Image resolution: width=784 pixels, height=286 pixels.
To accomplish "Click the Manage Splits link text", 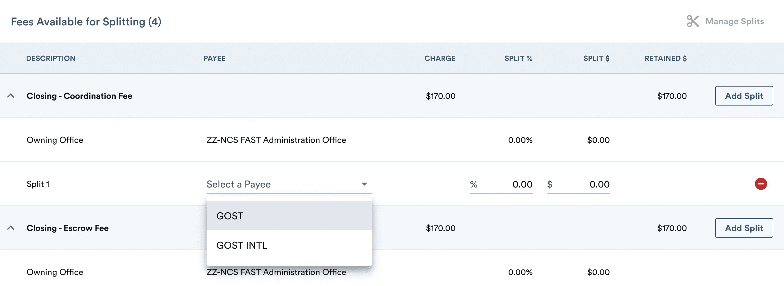I will pos(734,21).
